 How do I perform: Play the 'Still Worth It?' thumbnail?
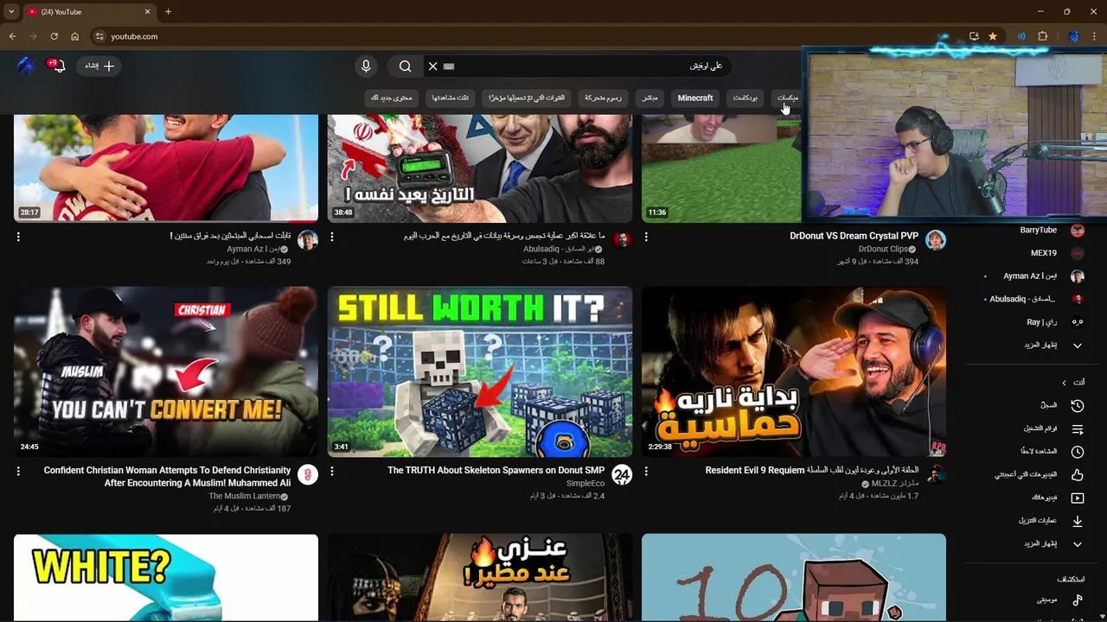pos(480,371)
